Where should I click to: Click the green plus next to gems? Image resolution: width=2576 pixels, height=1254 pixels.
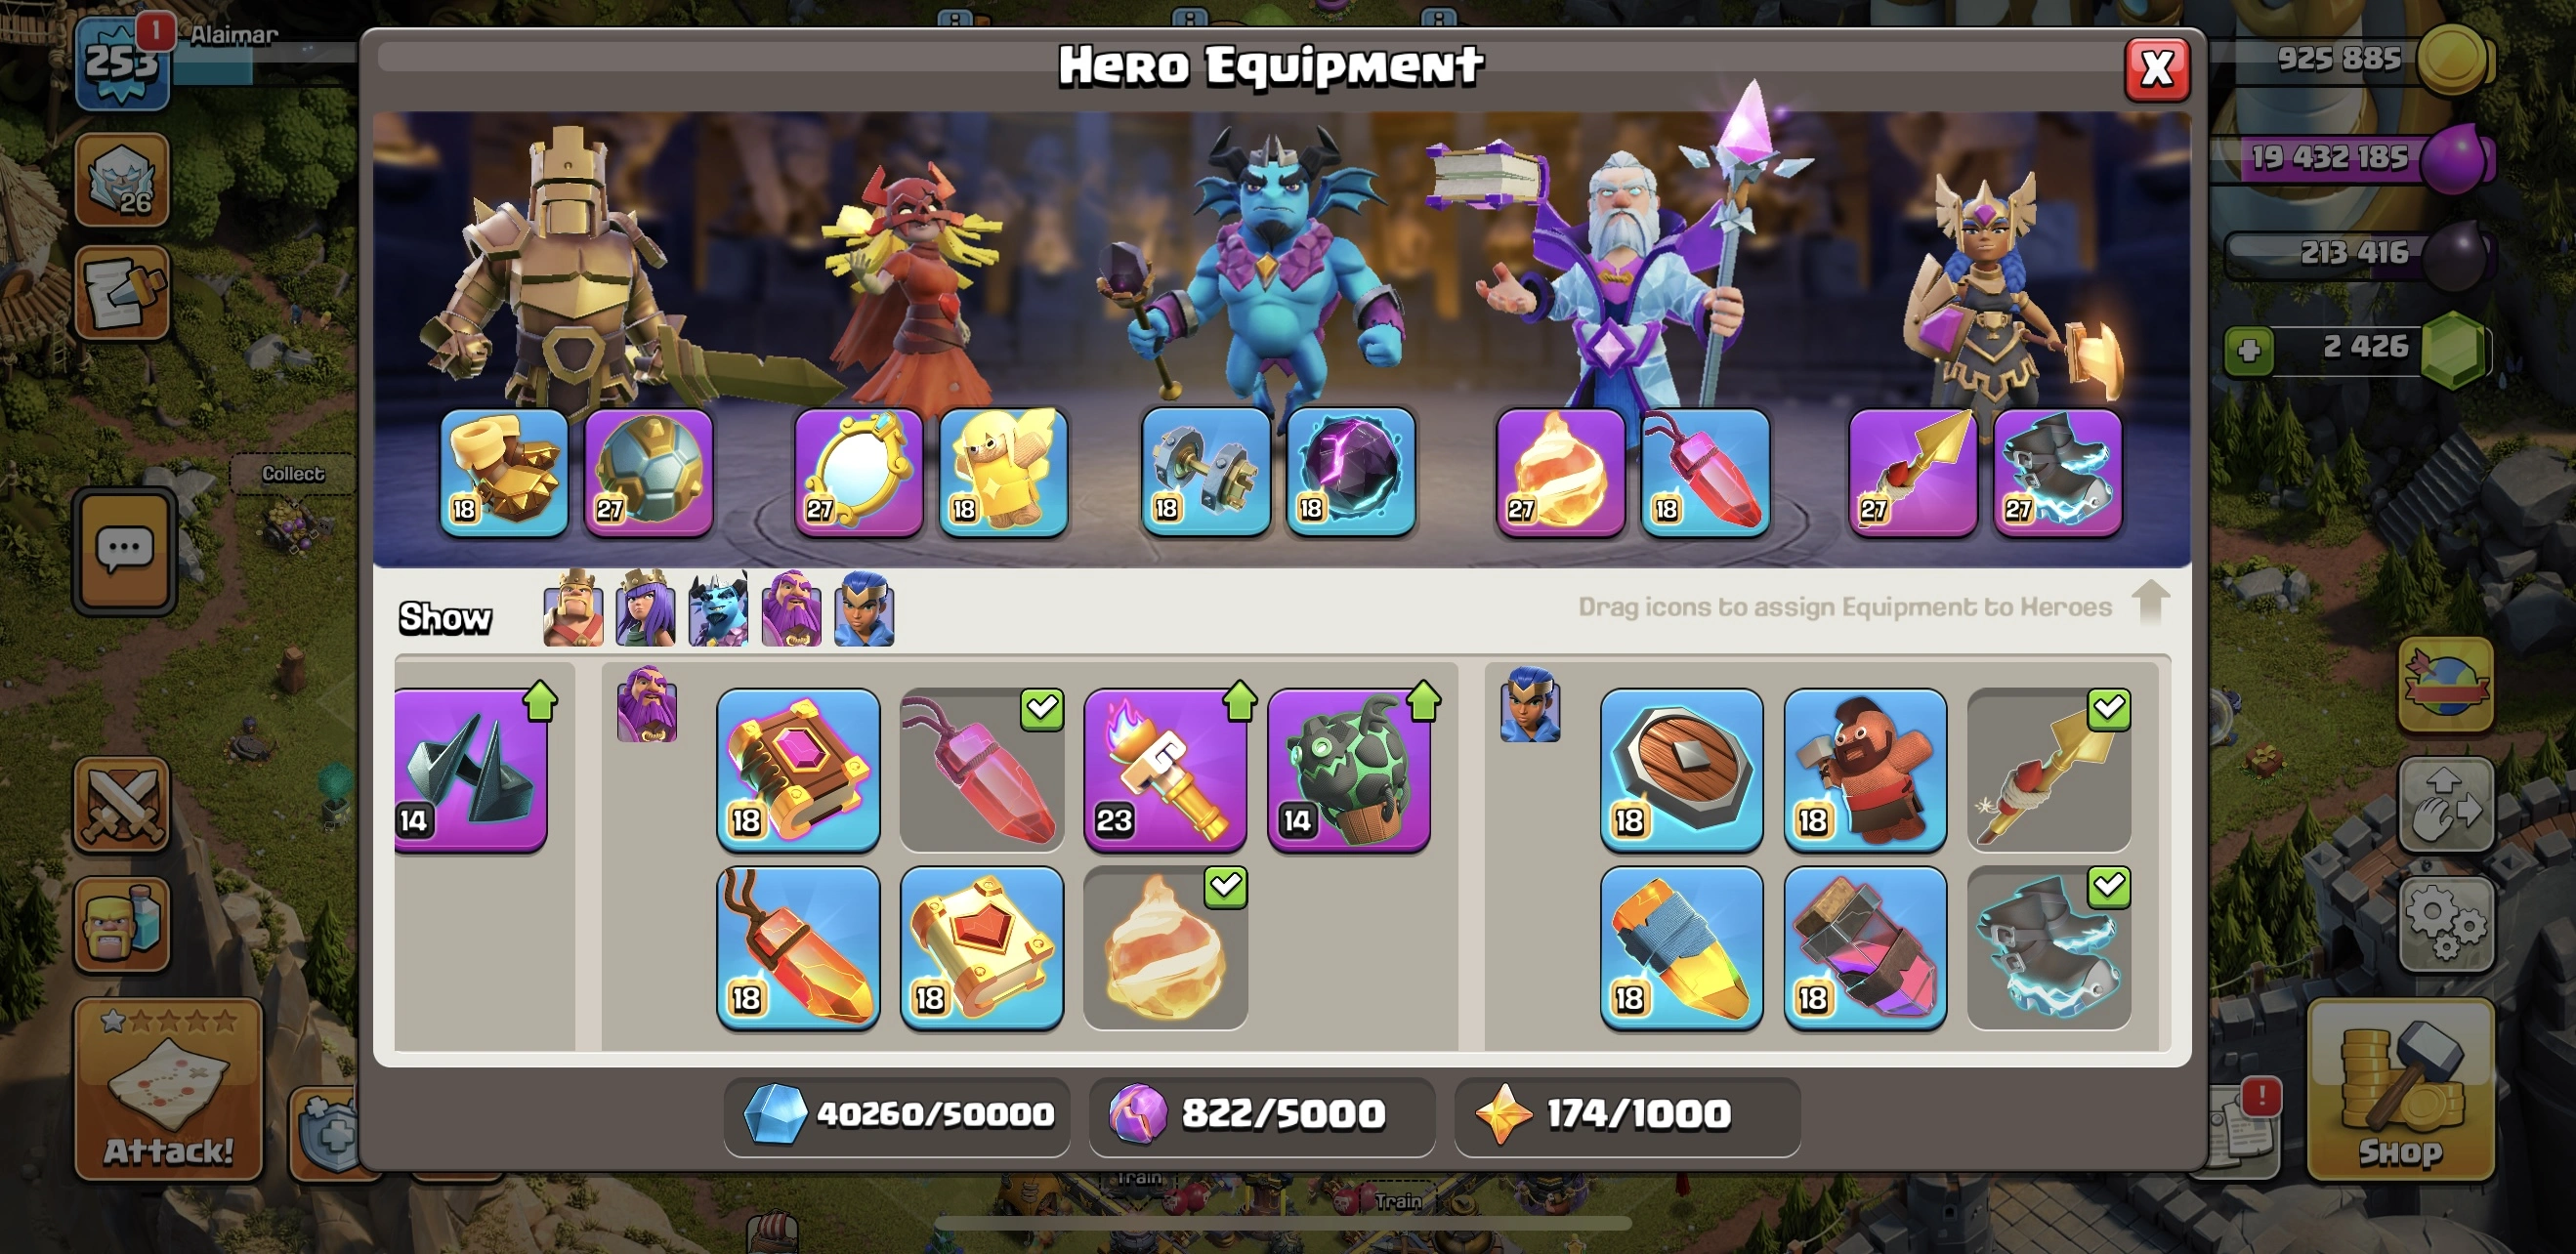(x=2249, y=350)
